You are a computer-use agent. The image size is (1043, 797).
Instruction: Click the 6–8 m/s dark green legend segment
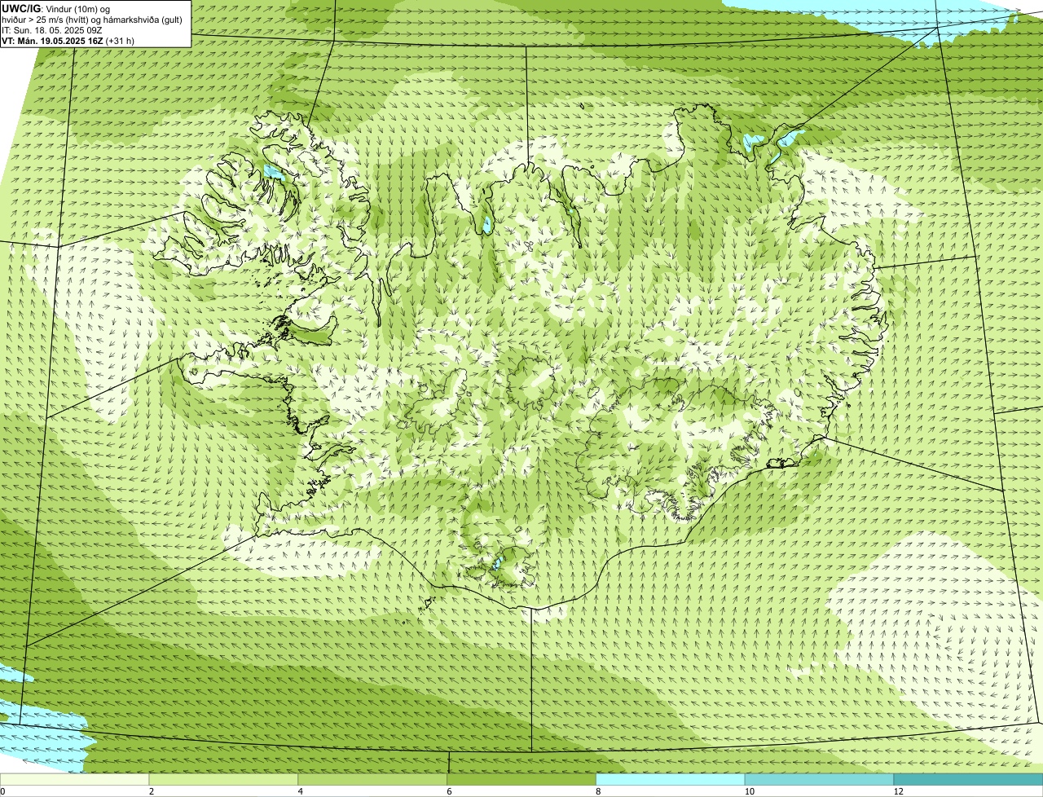(x=522, y=780)
